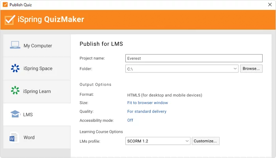Toggle Accessibility mode via the Off link

coord(130,120)
